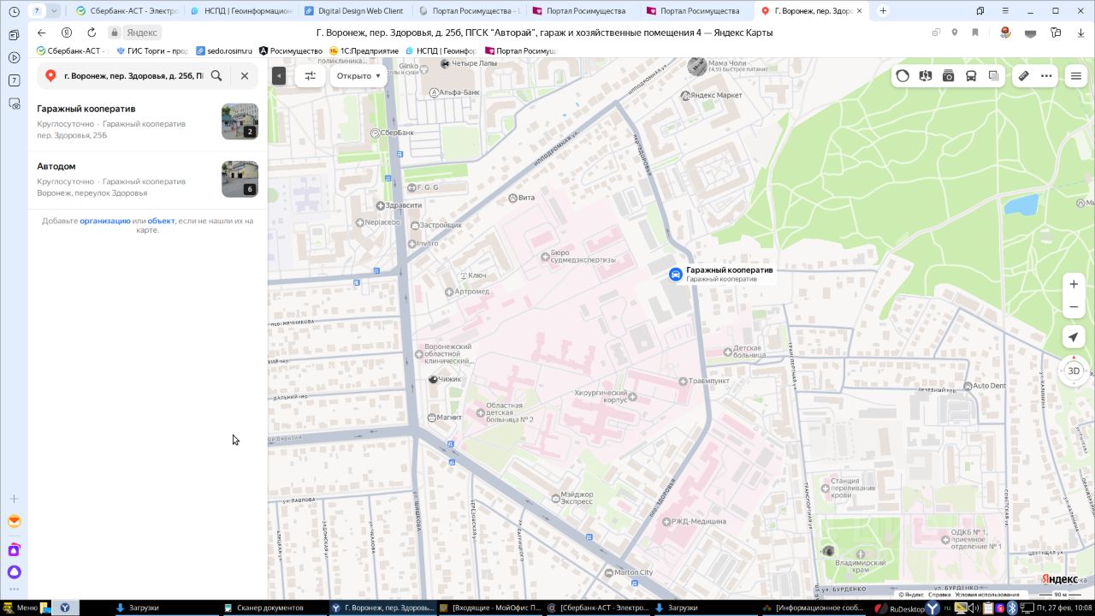Clear the map search query

point(245,75)
